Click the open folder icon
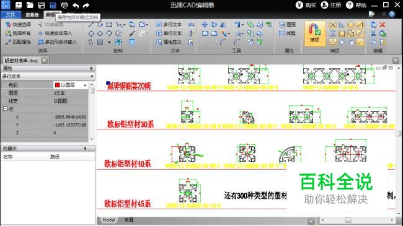 [x=30, y=5]
